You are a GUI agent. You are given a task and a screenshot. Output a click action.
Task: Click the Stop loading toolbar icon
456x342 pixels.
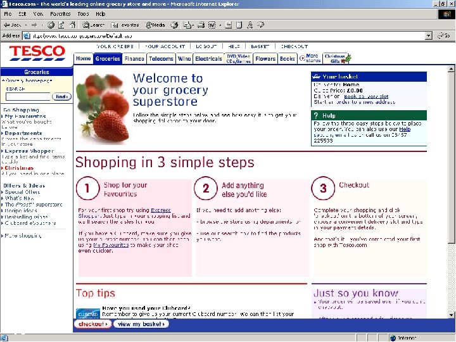(x=51, y=25)
